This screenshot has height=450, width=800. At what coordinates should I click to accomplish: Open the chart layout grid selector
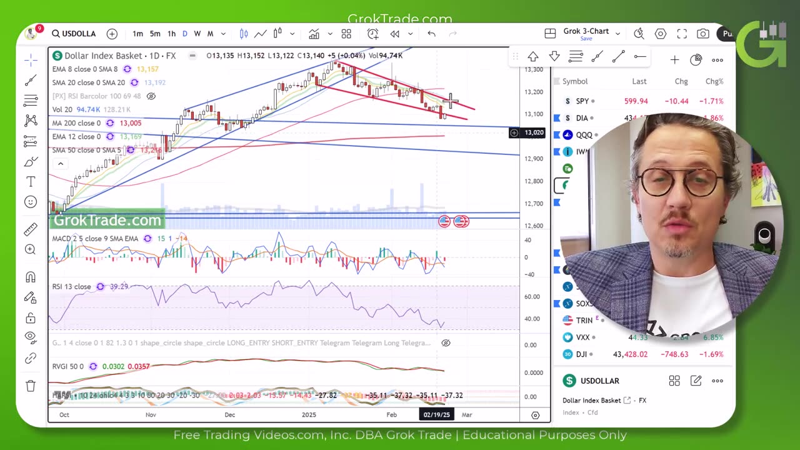(x=550, y=34)
